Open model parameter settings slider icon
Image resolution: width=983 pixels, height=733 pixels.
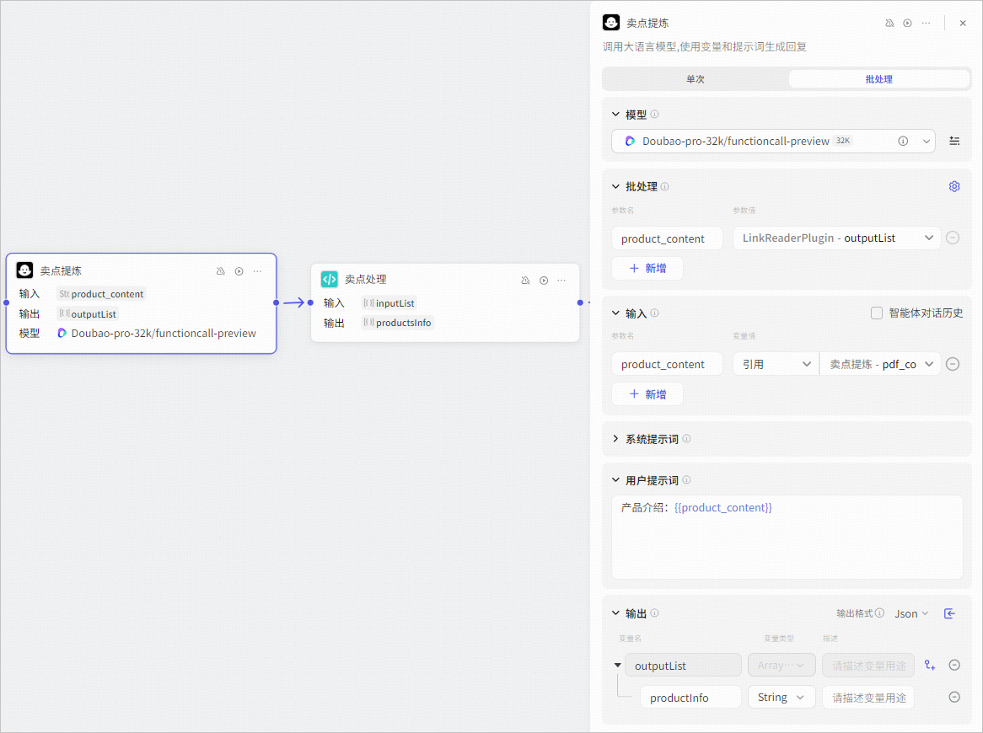tap(954, 141)
